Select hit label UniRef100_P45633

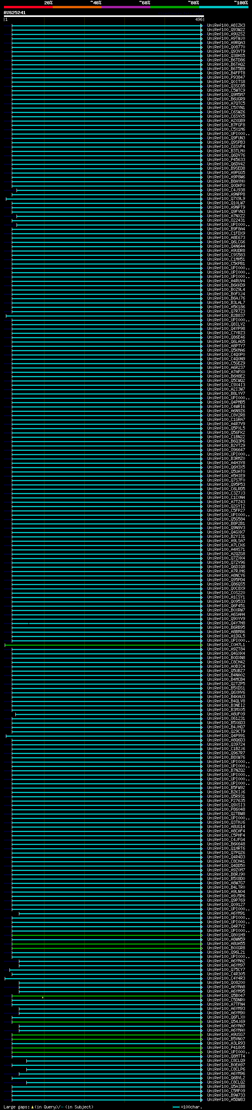[226, 160]
